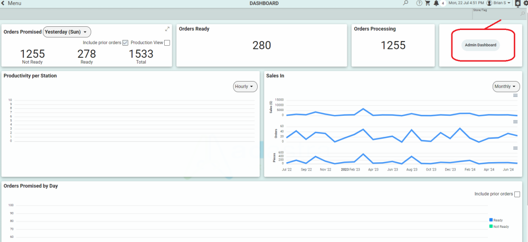
Task: Toggle the Ready legend swatch
Action: (x=491, y=220)
